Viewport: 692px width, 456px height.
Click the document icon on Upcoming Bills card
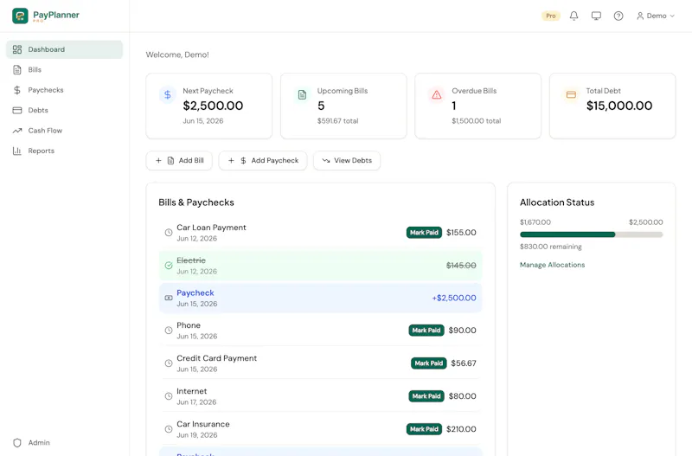point(302,94)
